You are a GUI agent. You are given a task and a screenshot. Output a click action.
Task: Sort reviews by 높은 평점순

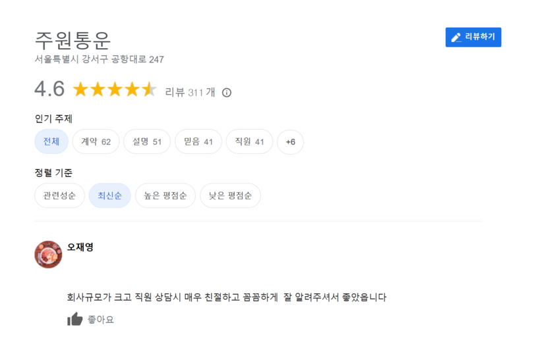(165, 195)
